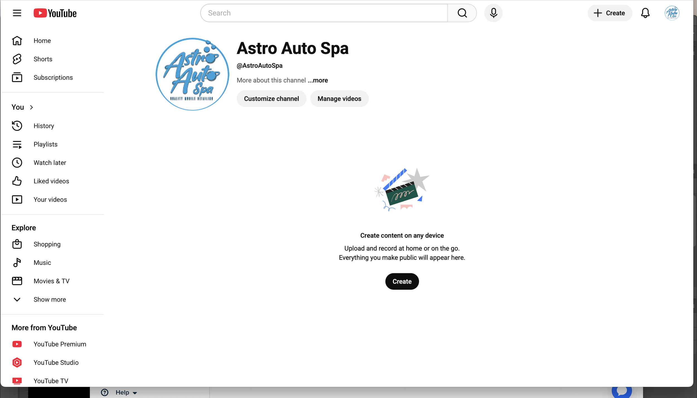
Task: Go to Subscriptions in the sidebar
Action: (x=53, y=77)
